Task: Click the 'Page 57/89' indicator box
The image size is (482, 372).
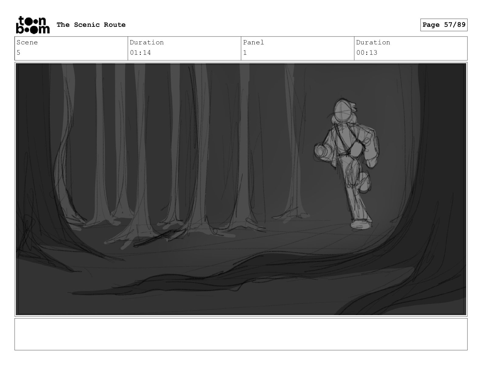Action: point(444,25)
